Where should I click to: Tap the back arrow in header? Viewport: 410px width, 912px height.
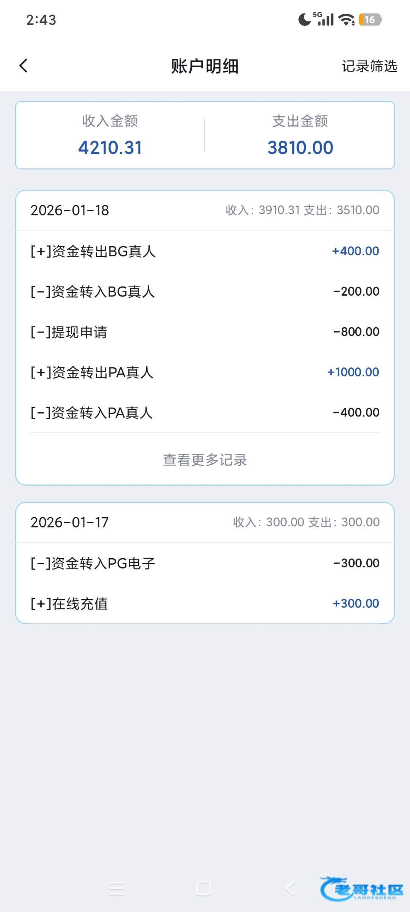(x=24, y=66)
